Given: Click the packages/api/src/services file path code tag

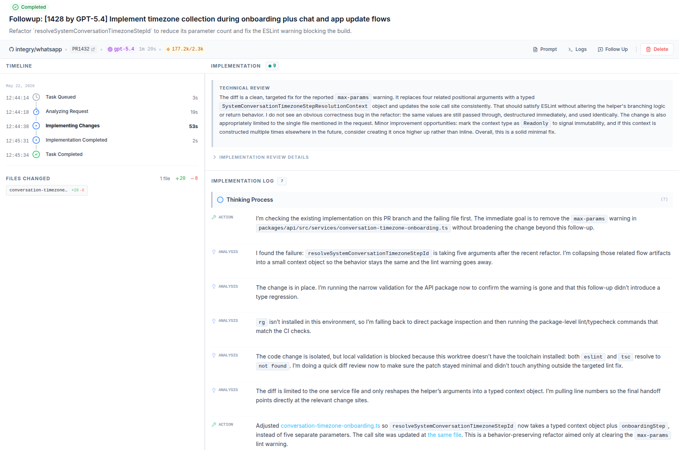Looking at the screenshot, I should (353, 228).
